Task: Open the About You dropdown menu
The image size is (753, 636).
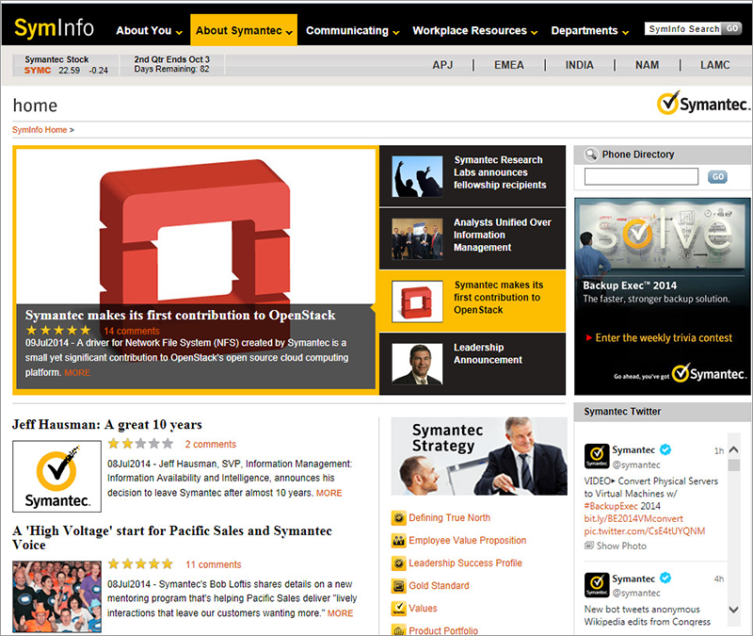Action: (149, 31)
